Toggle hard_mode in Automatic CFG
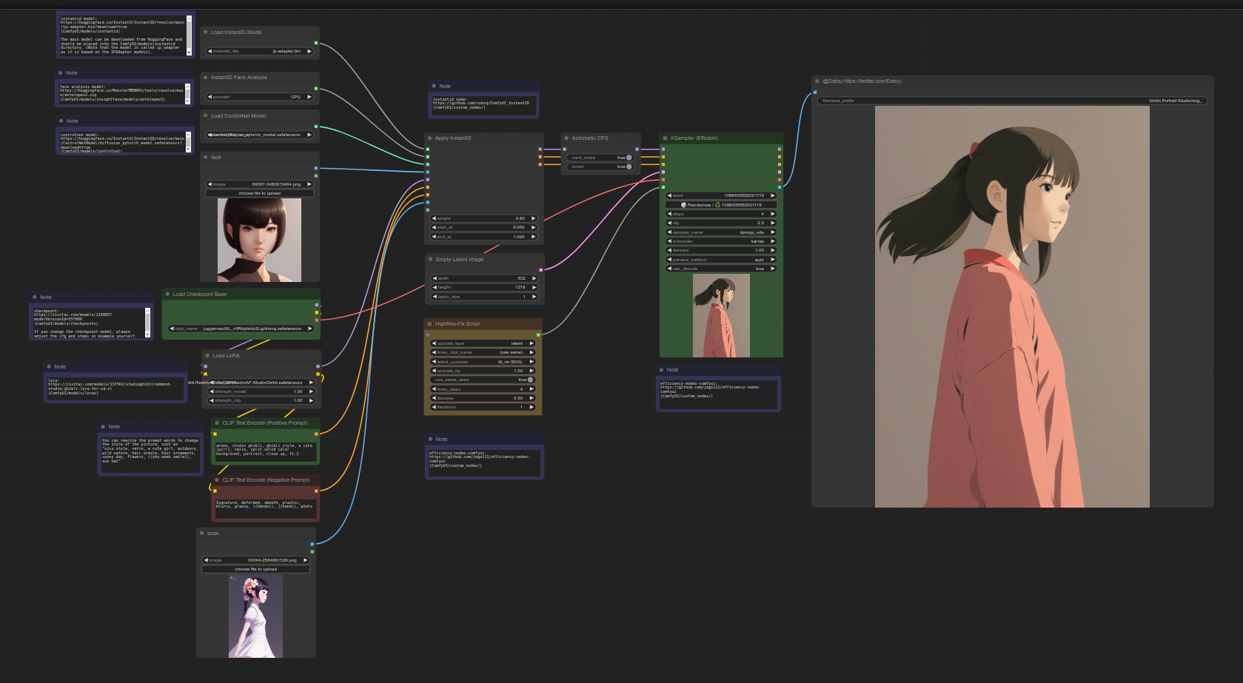 click(x=600, y=158)
